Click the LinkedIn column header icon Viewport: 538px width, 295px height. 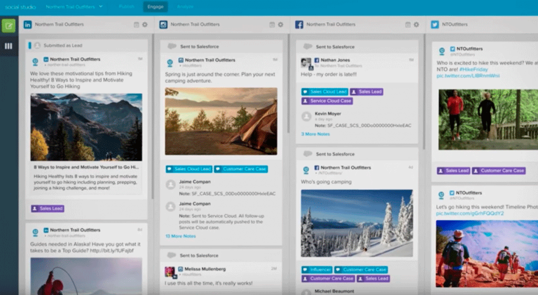[27, 24]
